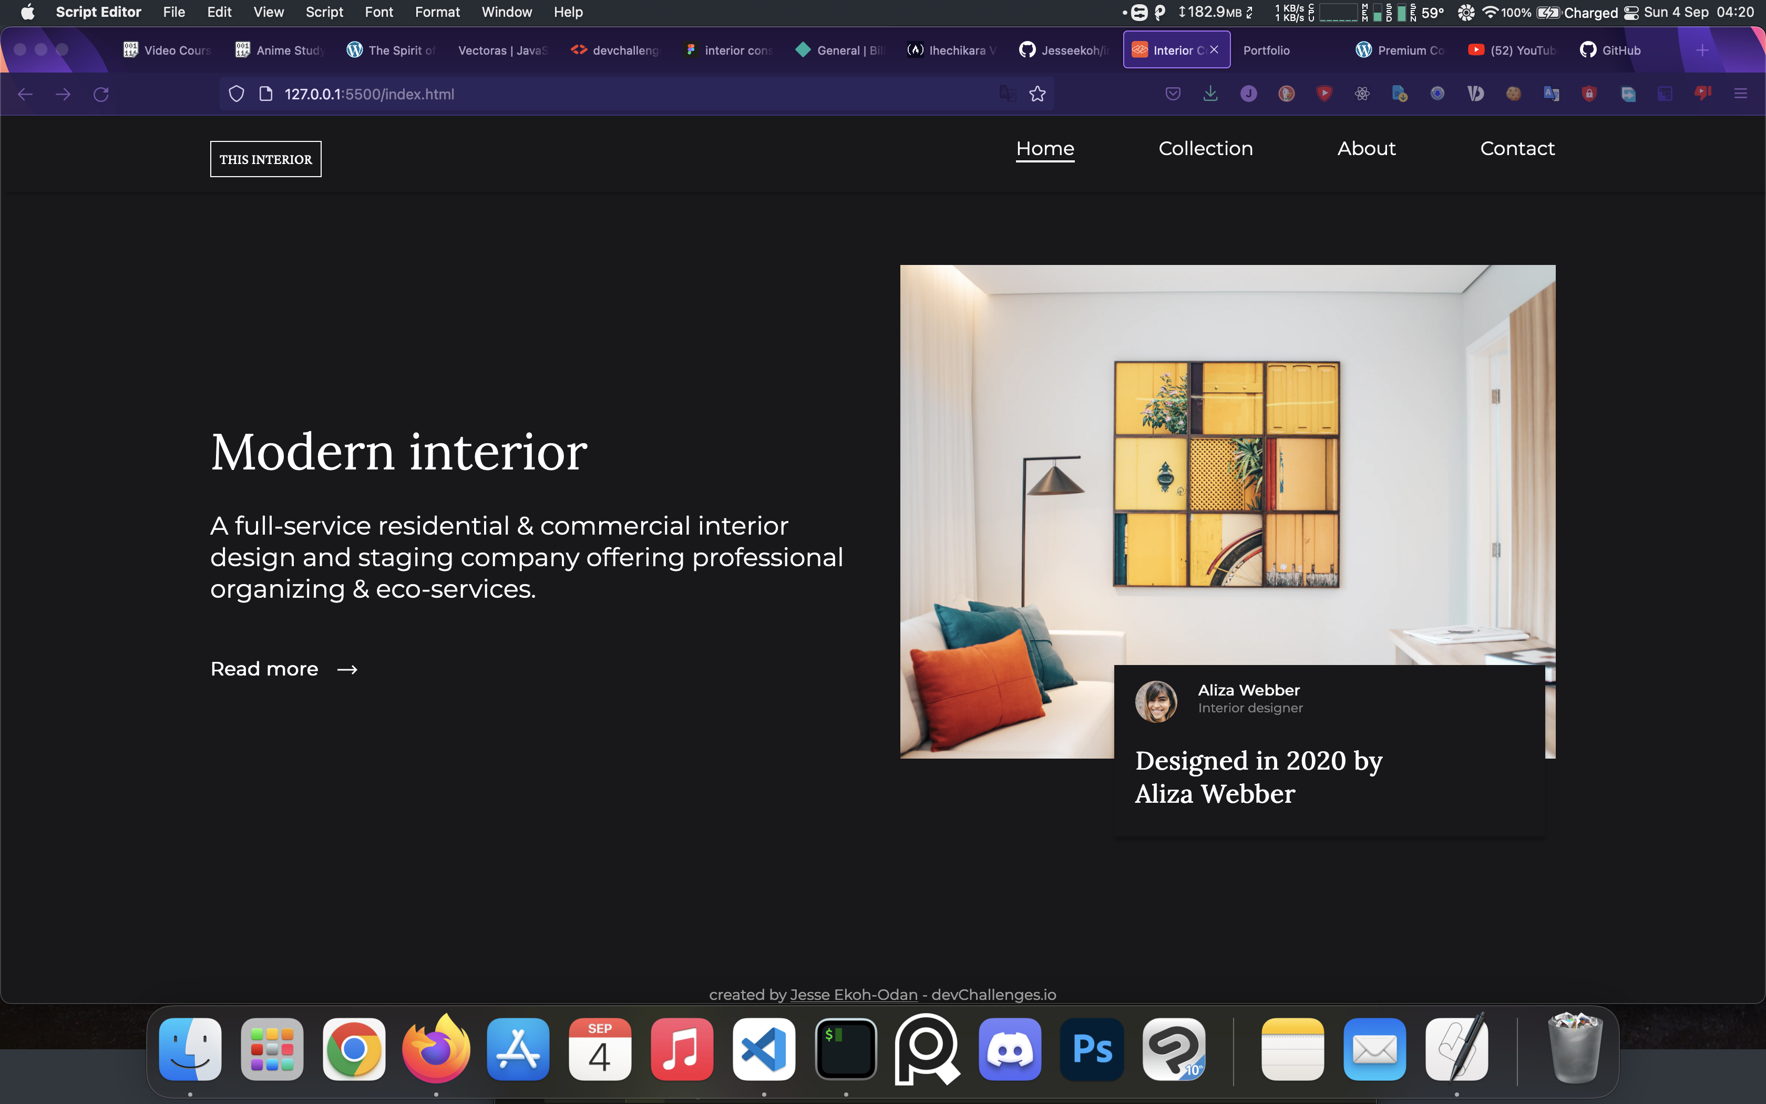1766x1104 pixels.
Task: Open the browser downloads icon
Action: pyautogui.click(x=1210, y=94)
